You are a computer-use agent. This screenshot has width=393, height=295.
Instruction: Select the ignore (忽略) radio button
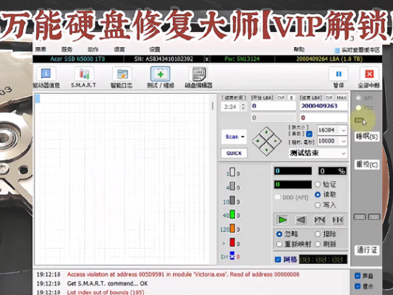click(279, 234)
